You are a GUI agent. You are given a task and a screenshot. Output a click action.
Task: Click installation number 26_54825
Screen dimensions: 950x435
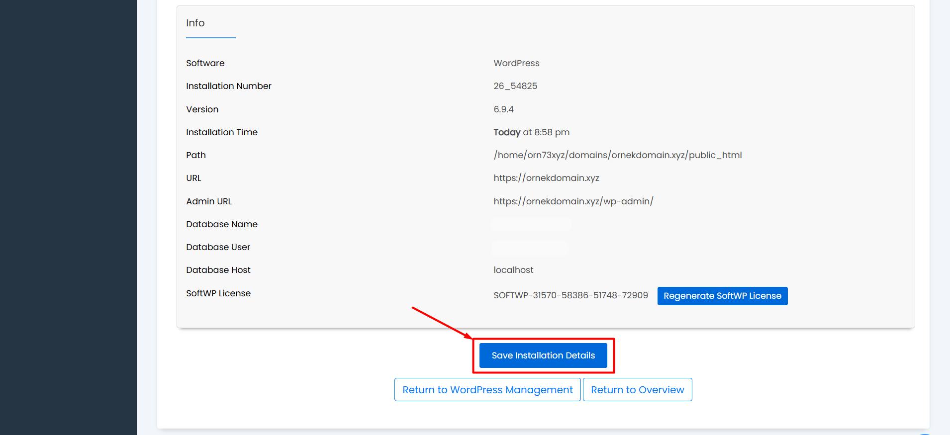[515, 86]
